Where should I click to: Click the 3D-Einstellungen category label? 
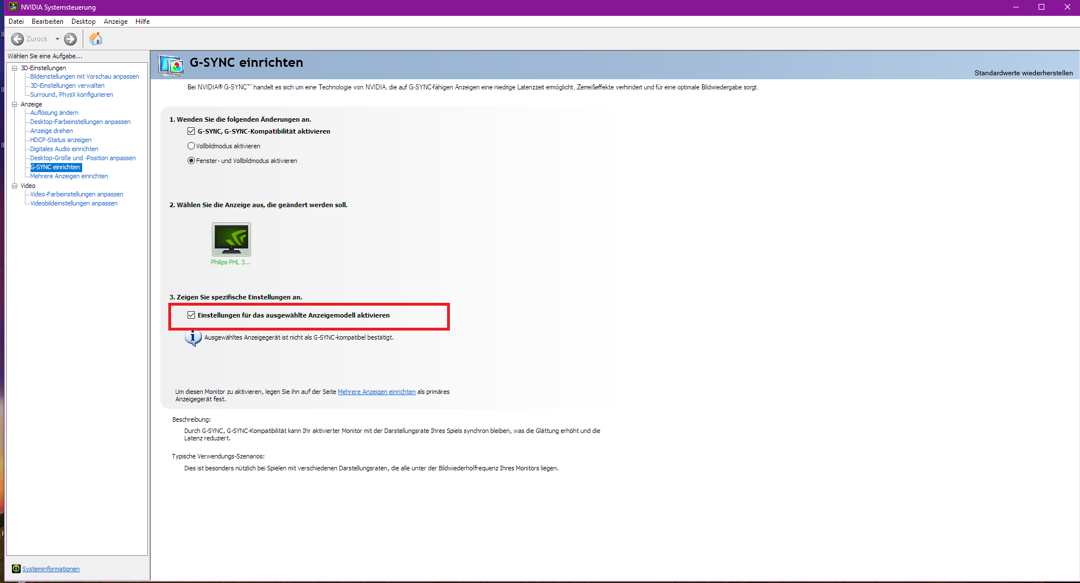[43, 68]
